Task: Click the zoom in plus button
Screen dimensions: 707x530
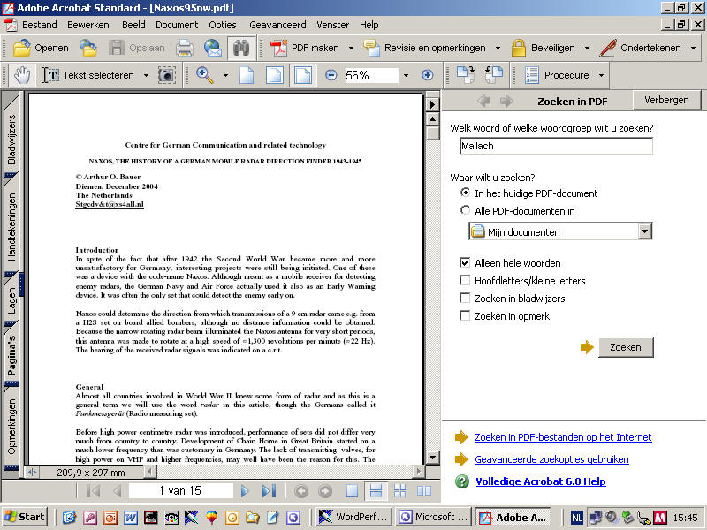Action: (427, 75)
